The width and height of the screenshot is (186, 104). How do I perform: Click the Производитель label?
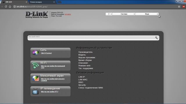pos(85,52)
